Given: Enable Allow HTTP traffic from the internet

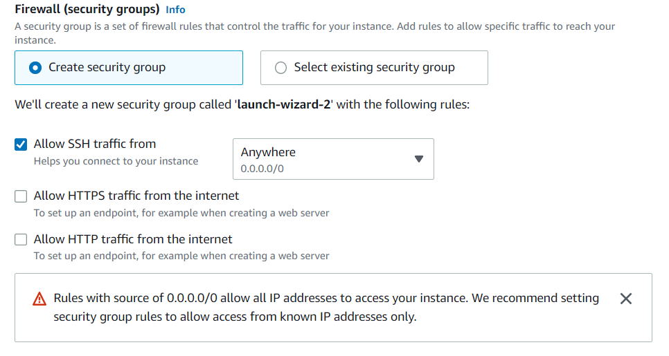Looking at the screenshot, I should (21, 239).
